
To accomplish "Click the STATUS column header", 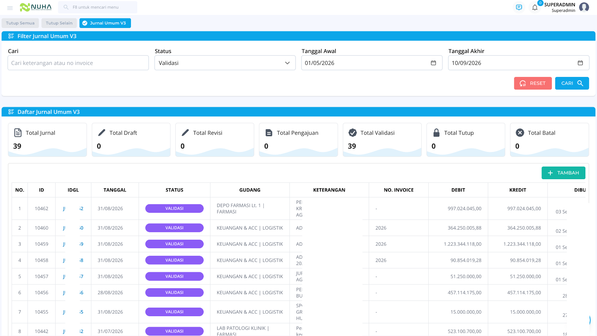I will coord(174,190).
